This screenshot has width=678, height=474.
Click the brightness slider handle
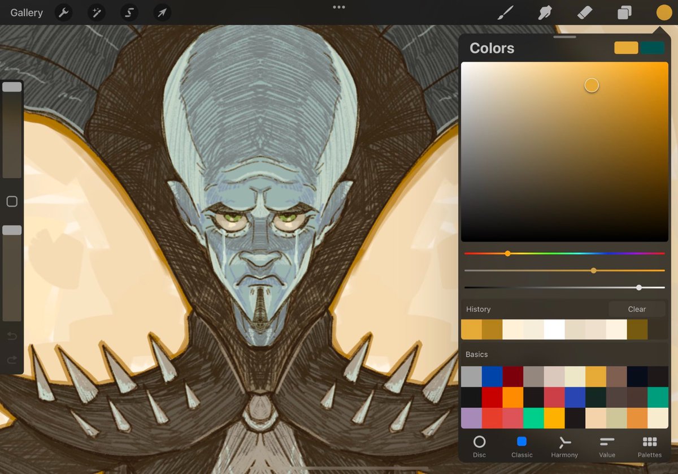click(x=639, y=287)
